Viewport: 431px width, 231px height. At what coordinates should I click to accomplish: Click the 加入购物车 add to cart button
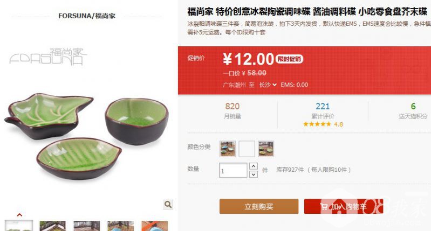click(x=344, y=206)
